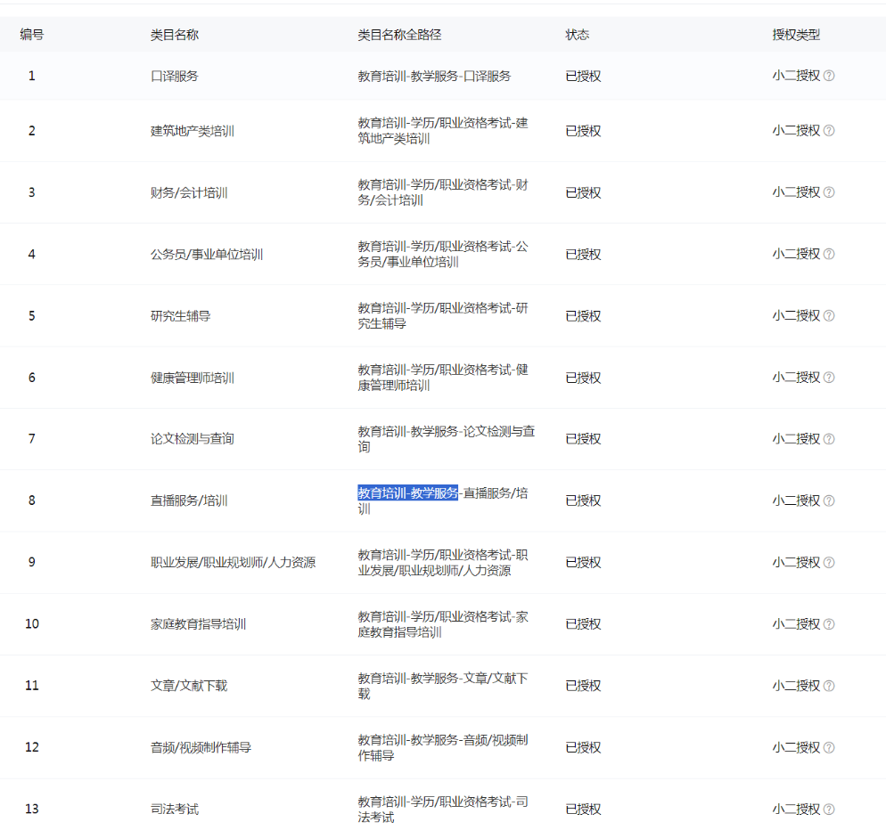This screenshot has width=886, height=830.
Task: Open authorization help for 财务/会计培训 row
Action: (829, 192)
